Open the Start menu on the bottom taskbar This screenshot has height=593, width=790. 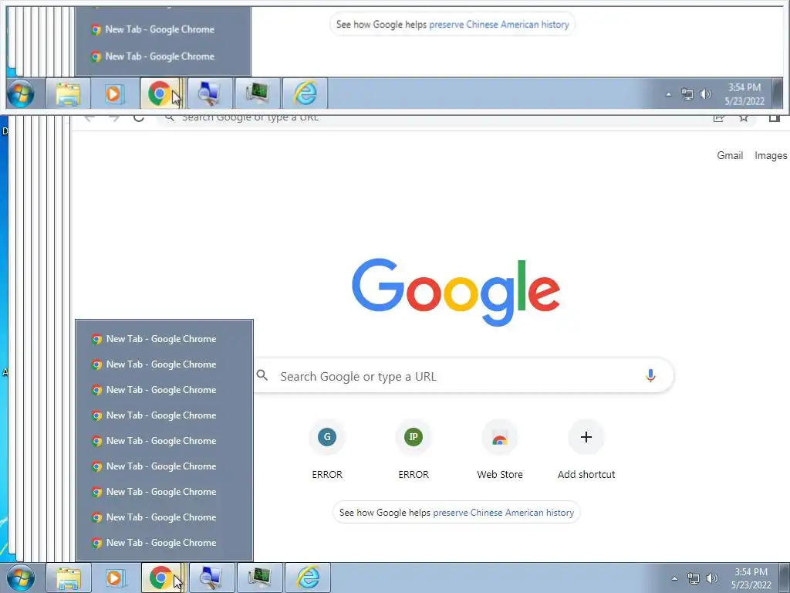pos(21,578)
